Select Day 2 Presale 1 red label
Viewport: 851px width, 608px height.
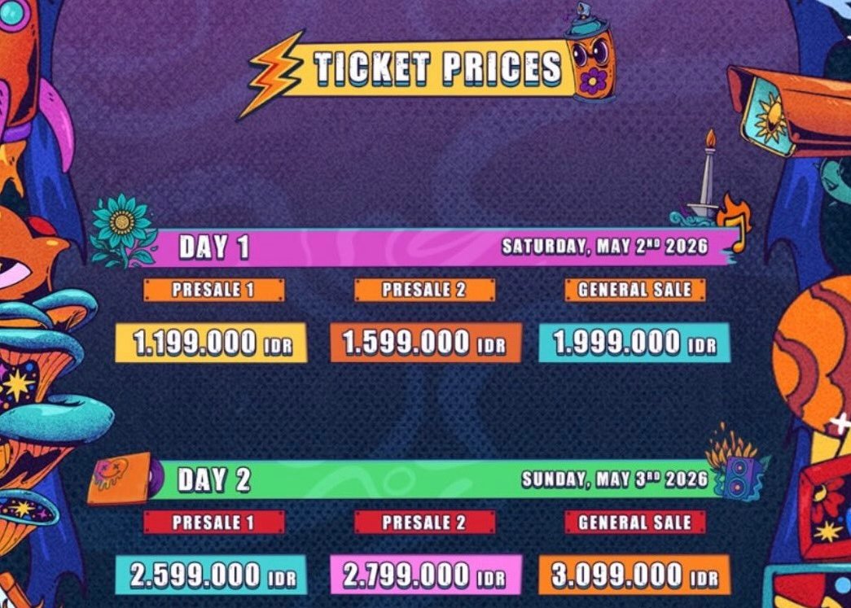214,523
